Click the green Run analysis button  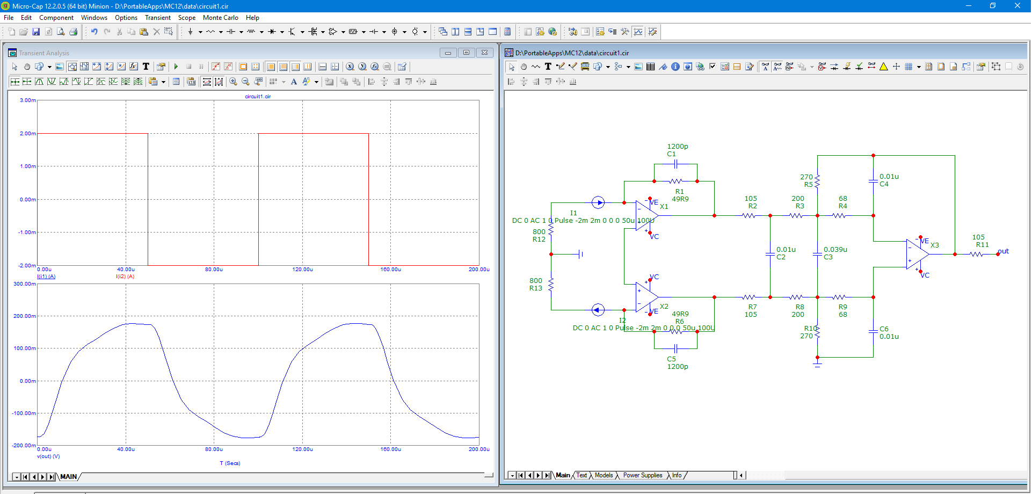click(176, 67)
